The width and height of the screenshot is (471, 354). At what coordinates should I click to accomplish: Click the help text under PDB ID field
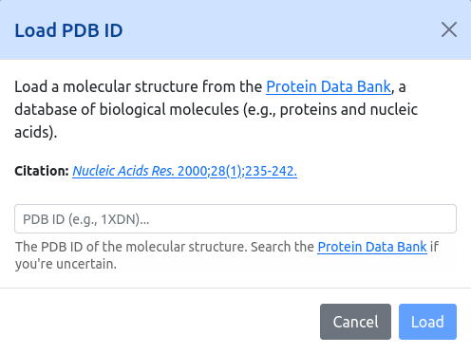tap(227, 255)
